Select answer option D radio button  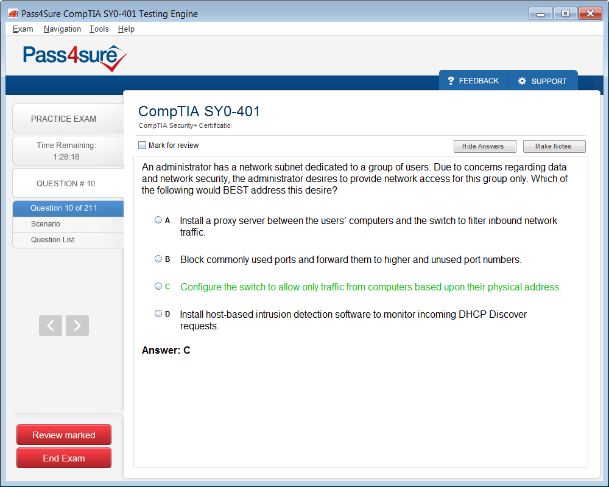point(158,314)
